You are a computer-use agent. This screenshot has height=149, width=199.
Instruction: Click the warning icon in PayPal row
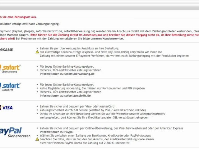pyautogui.click(x=37, y=139)
